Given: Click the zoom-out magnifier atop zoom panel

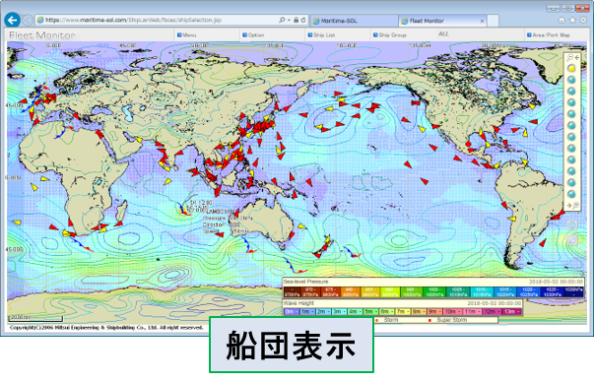Looking at the screenshot, I should click(569, 57).
